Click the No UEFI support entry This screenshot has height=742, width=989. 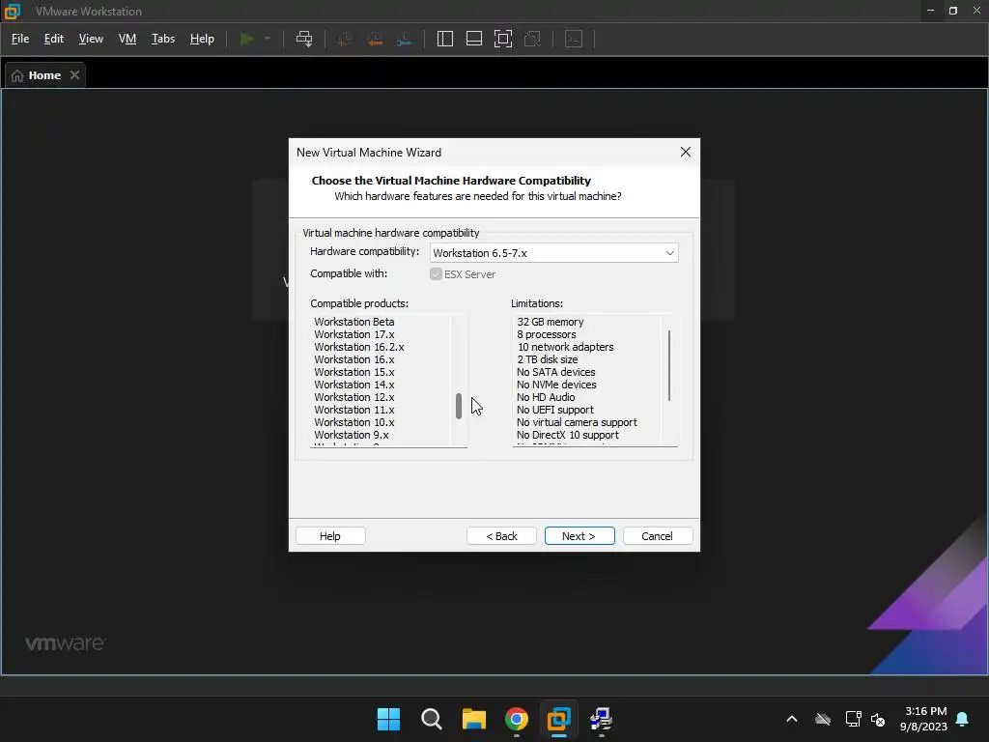[x=555, y=410]
